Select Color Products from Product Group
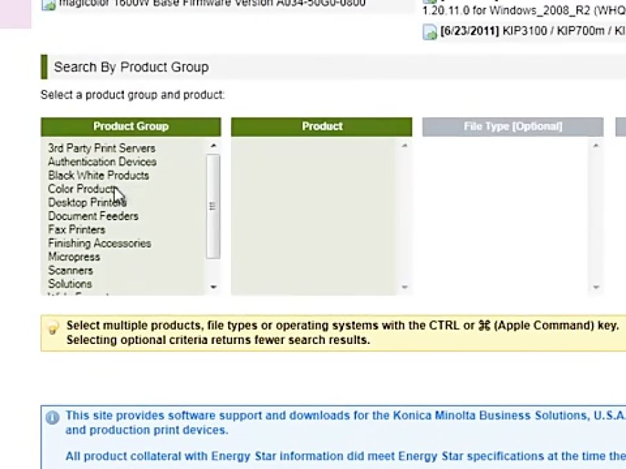The image size is (626, 469). point(83,189)
